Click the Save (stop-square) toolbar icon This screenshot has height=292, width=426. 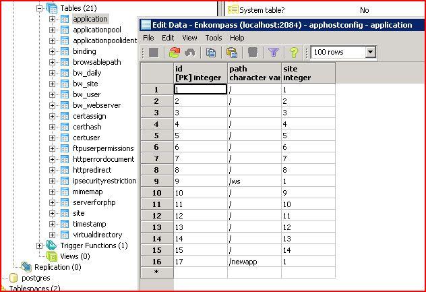[154, 53]
